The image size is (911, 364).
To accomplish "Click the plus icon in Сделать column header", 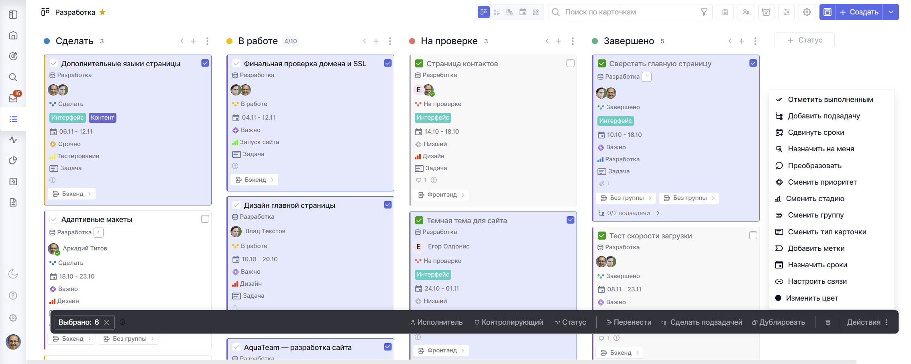I will pos(193,41).
